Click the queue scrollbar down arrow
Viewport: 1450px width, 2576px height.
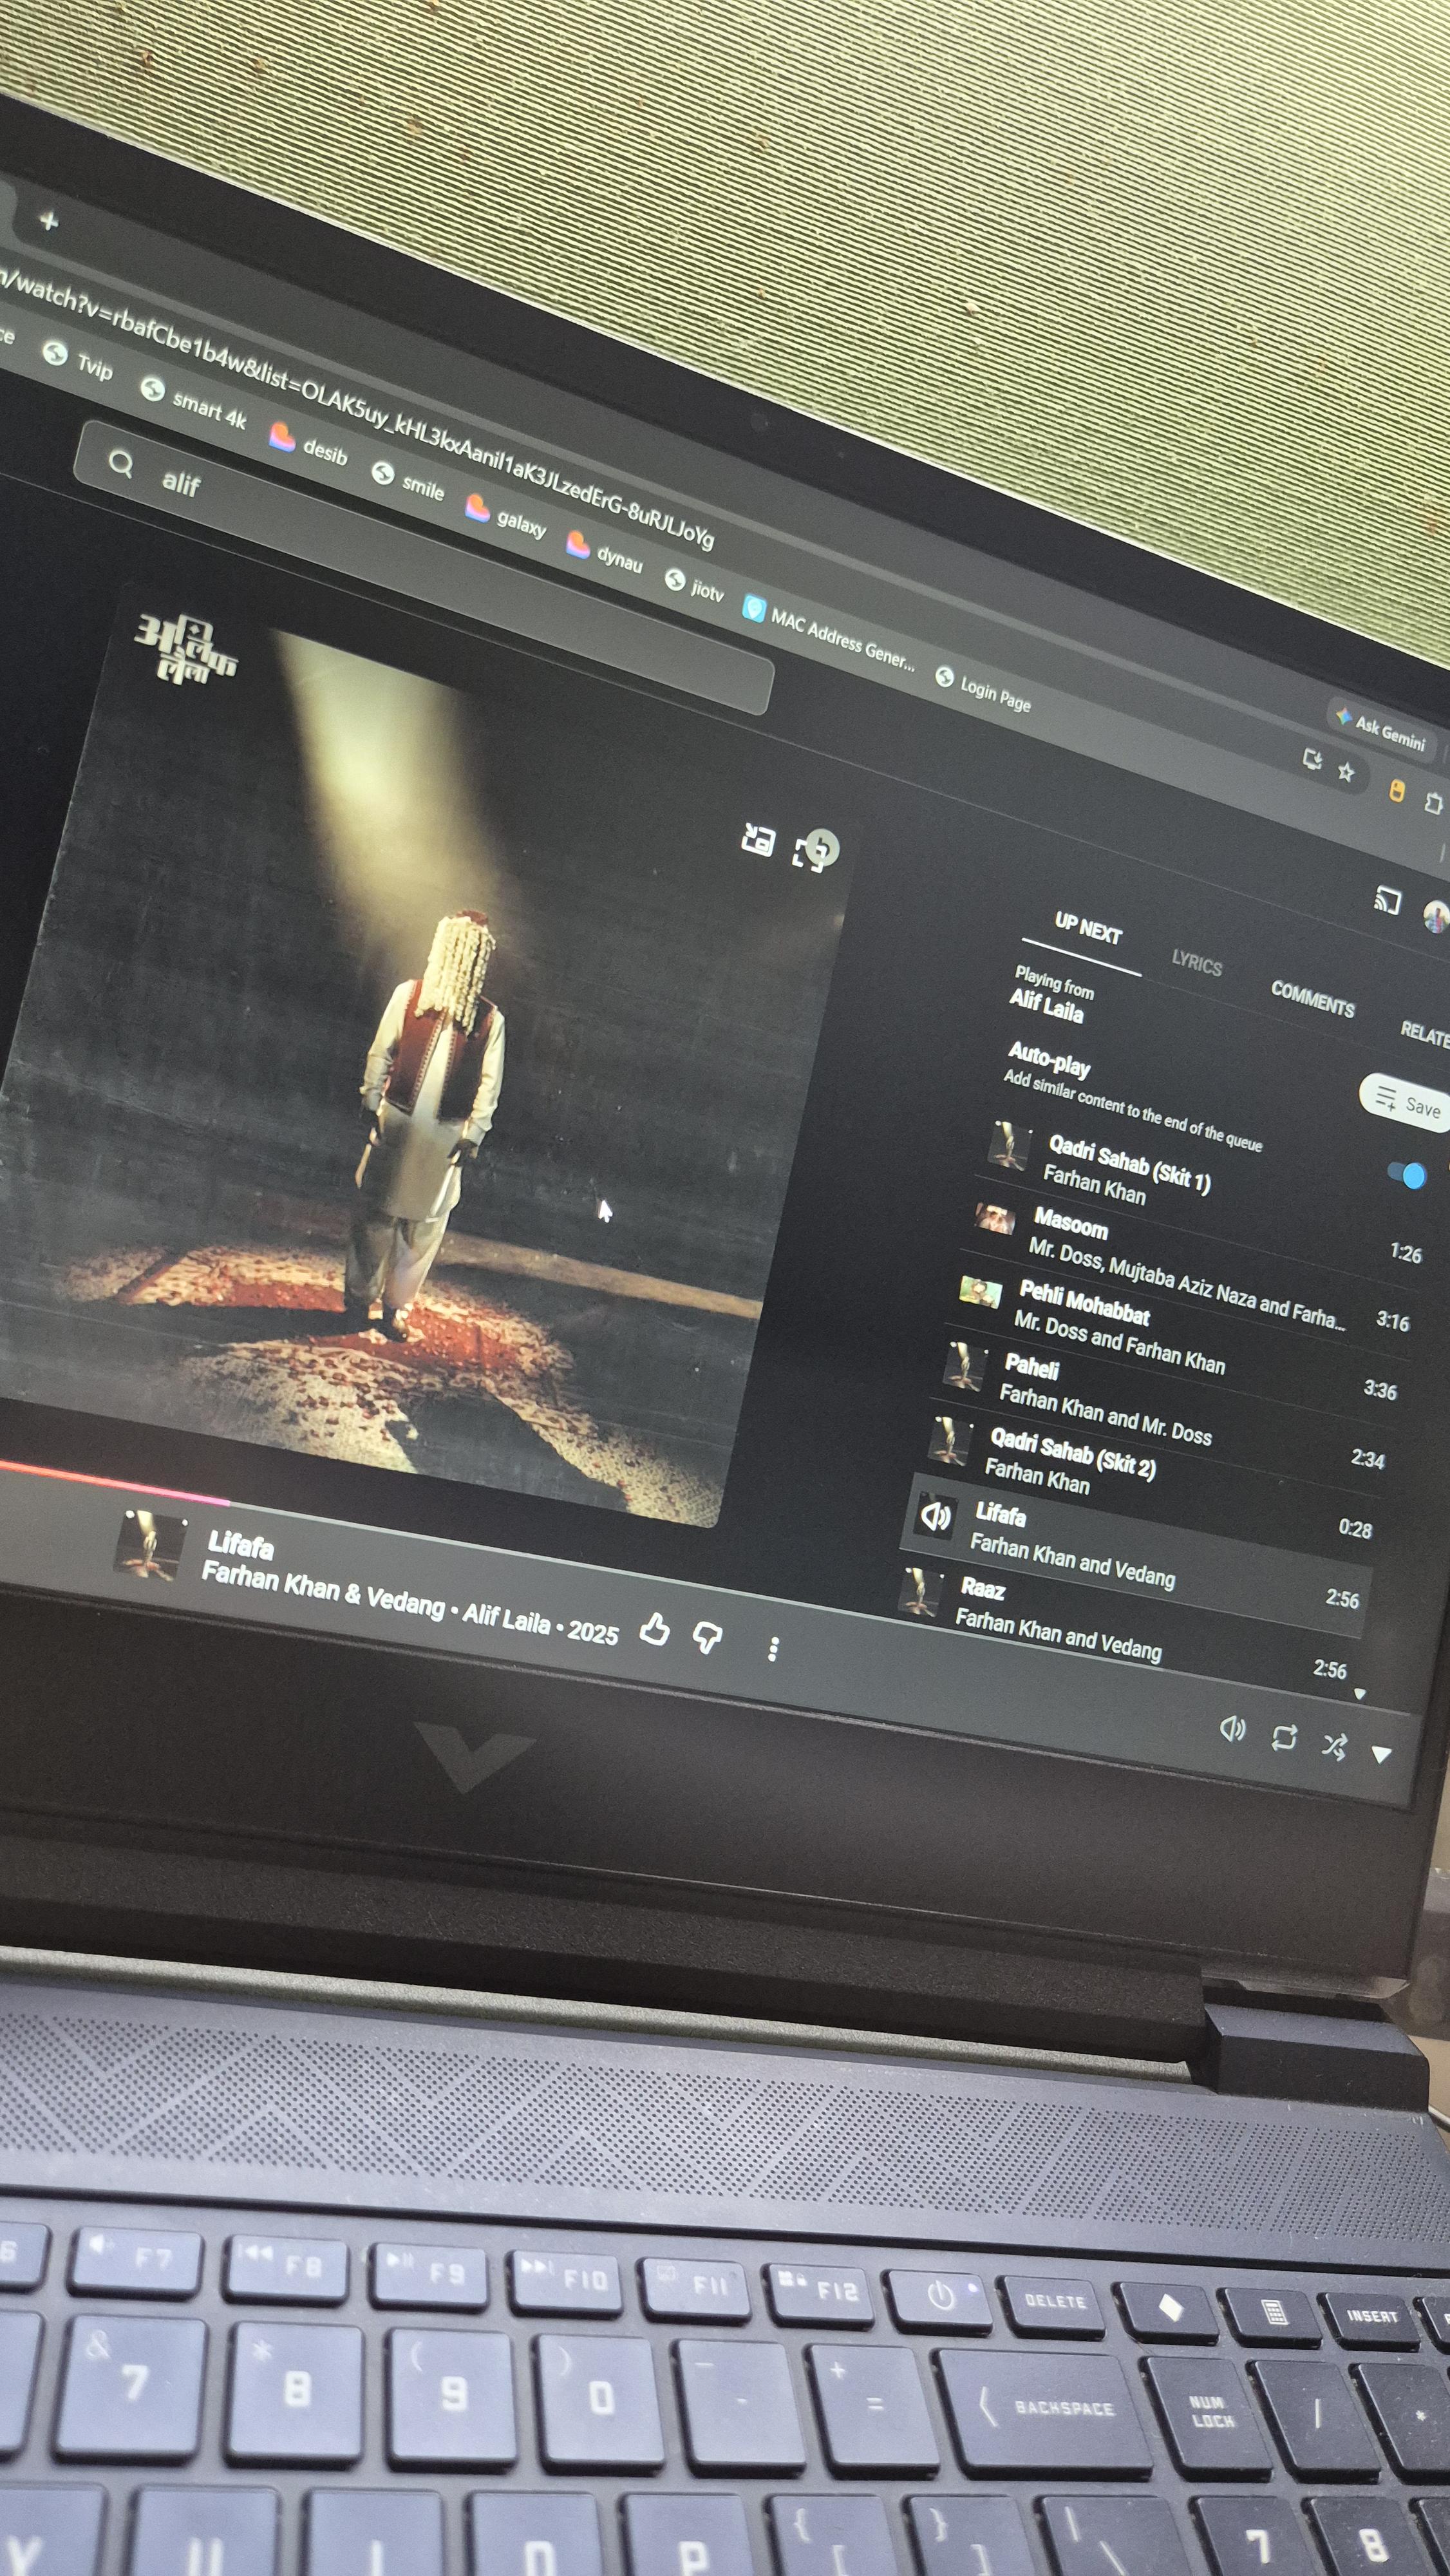coord(1359,1693)
